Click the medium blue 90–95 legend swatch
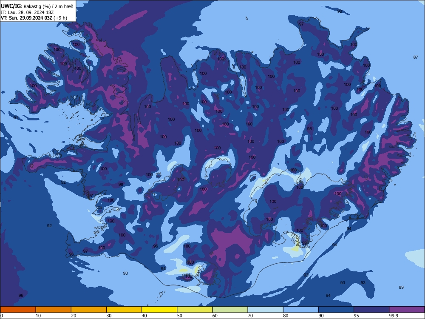Image resolution: width=425 pixels, height=319 pixels. click(336, 310)
